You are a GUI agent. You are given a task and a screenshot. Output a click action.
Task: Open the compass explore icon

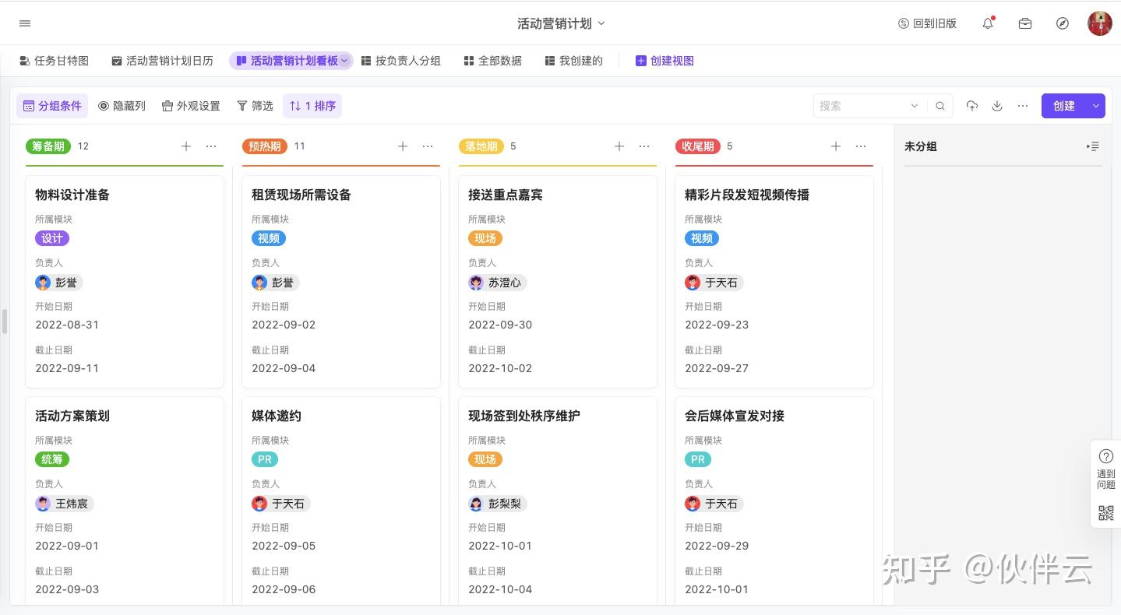point(1063,23)
